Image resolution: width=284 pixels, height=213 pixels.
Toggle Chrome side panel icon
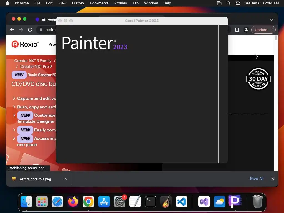[x=237, y=30]
